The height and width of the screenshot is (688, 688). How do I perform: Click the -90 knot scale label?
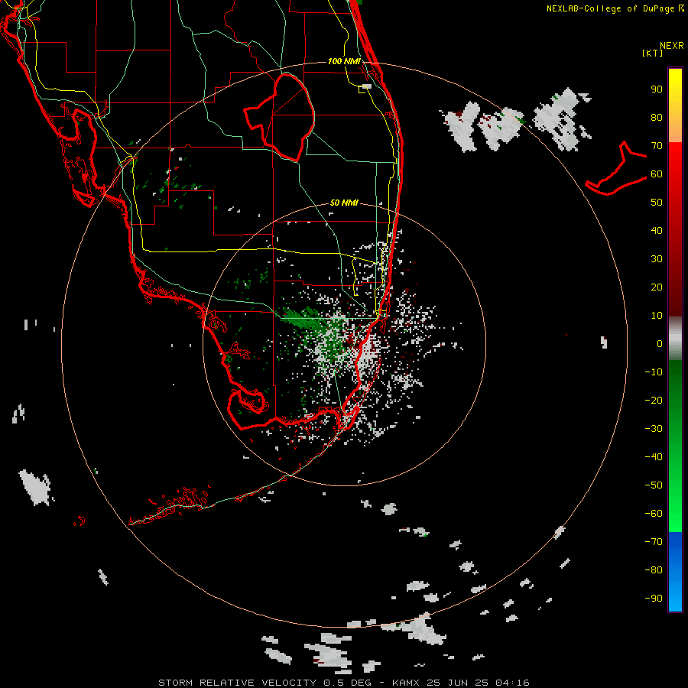pos(654,598)
